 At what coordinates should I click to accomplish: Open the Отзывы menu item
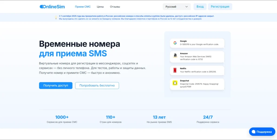pyautogui.click(x=115, y=7)
